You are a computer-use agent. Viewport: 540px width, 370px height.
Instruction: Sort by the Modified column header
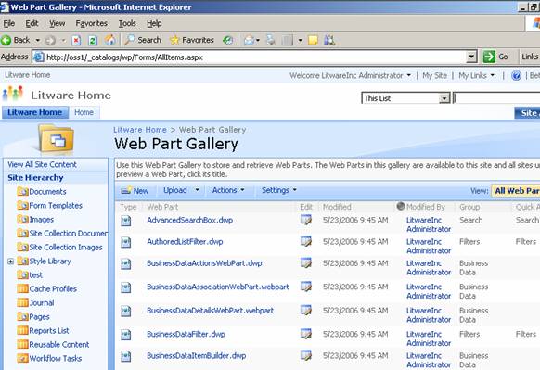(x=337, y=207)
